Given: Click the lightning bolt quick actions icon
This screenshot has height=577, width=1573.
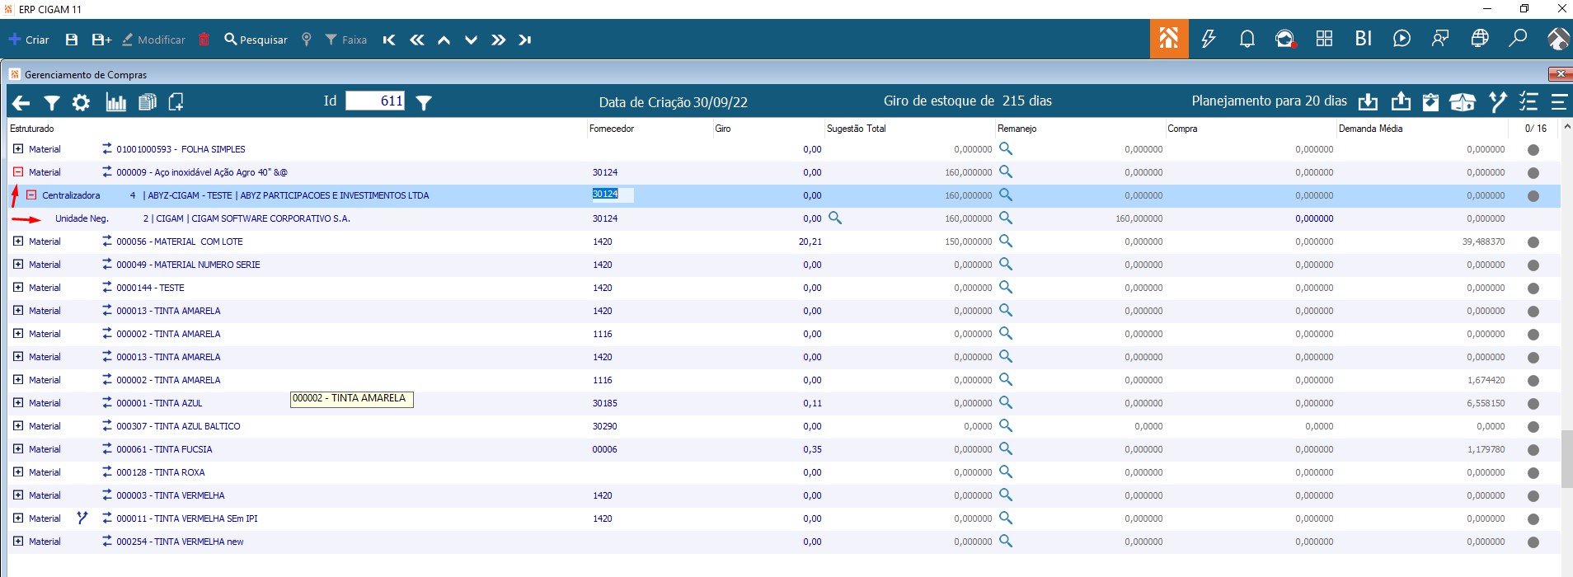Looking at the screenshot, I should (x=1209, y=39).
